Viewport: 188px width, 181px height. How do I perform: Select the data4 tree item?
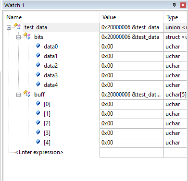(51, 85)
